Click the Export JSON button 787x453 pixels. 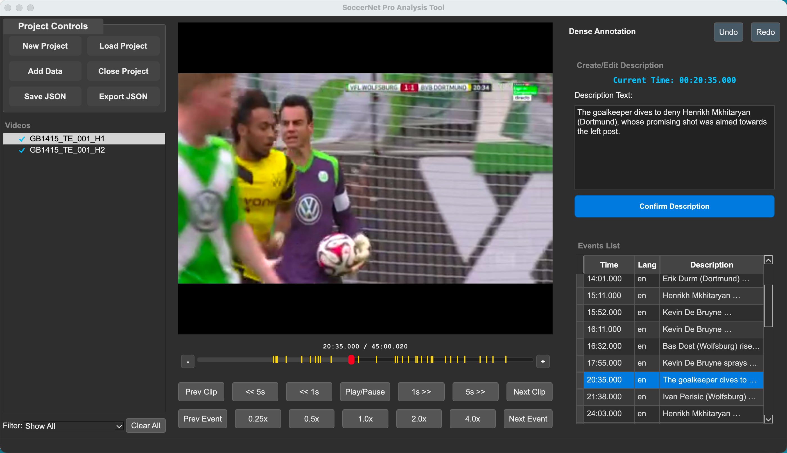click(123, 96)
